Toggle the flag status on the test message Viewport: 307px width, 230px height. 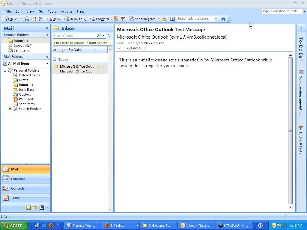105,68
